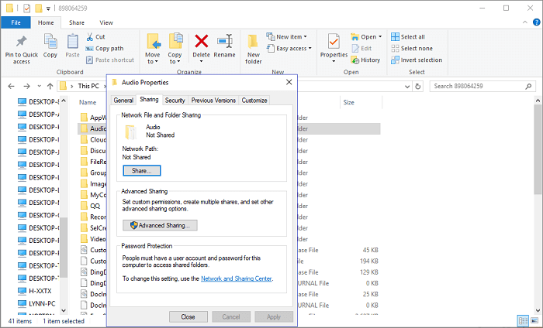Open the Previous Versions tab
The image size is (543, 328).
point(213,100)
